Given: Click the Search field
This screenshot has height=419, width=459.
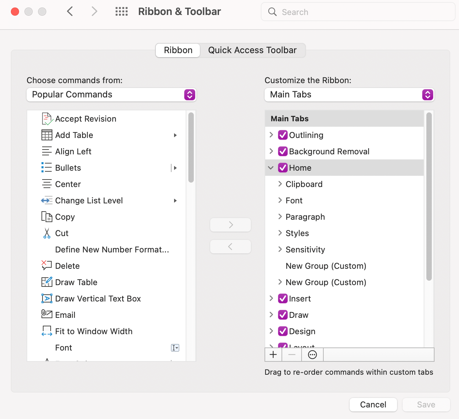Looking at the screenshot, I should click(x=358, y=12).
